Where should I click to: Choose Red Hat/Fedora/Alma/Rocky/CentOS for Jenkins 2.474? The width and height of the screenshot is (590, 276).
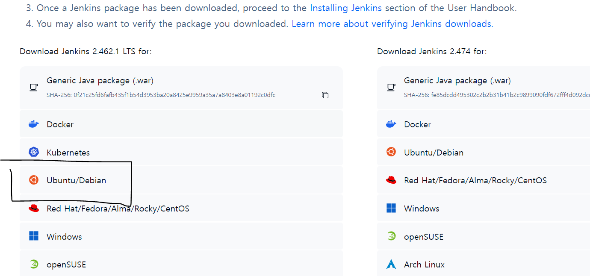pyautogui.click(x=484, y=180)
